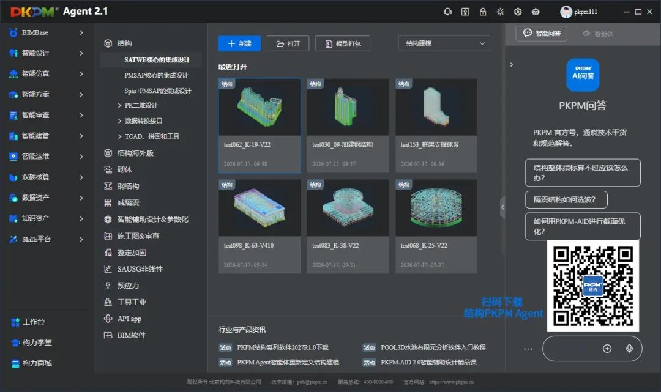661x392 pixels.
Task: Open test068_K-25-V22 project thumbnail
Action: [436, 207]
